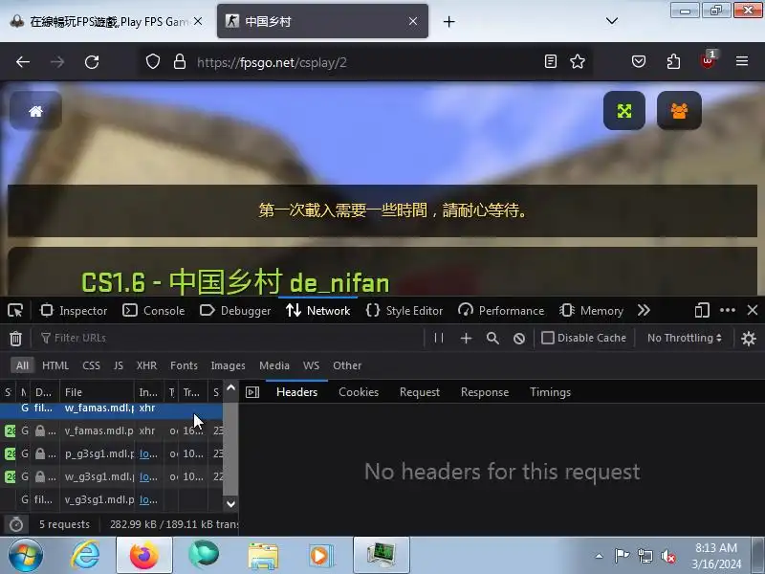Screen dimensions: 765x574
Task: Filter requests by Other
Action: 347,365
